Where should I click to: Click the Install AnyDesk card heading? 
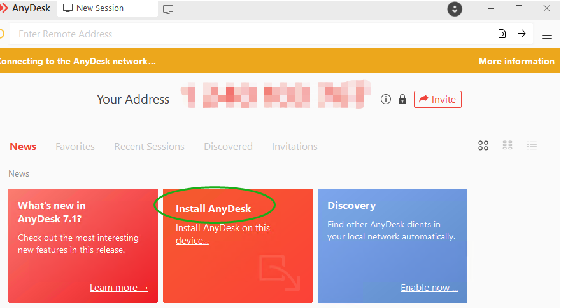click(213, 209)
